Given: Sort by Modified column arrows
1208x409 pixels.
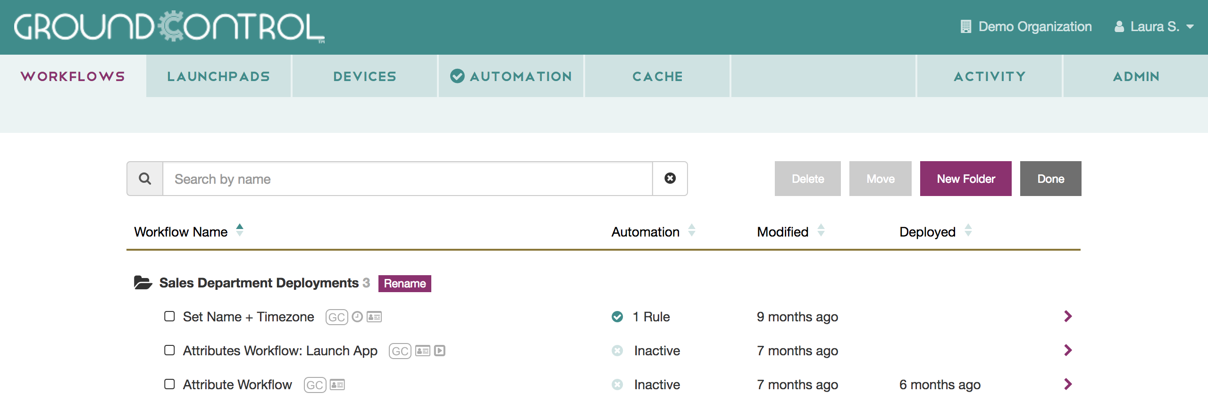Looking at the screenshot, I should click(x=821, y=230).
